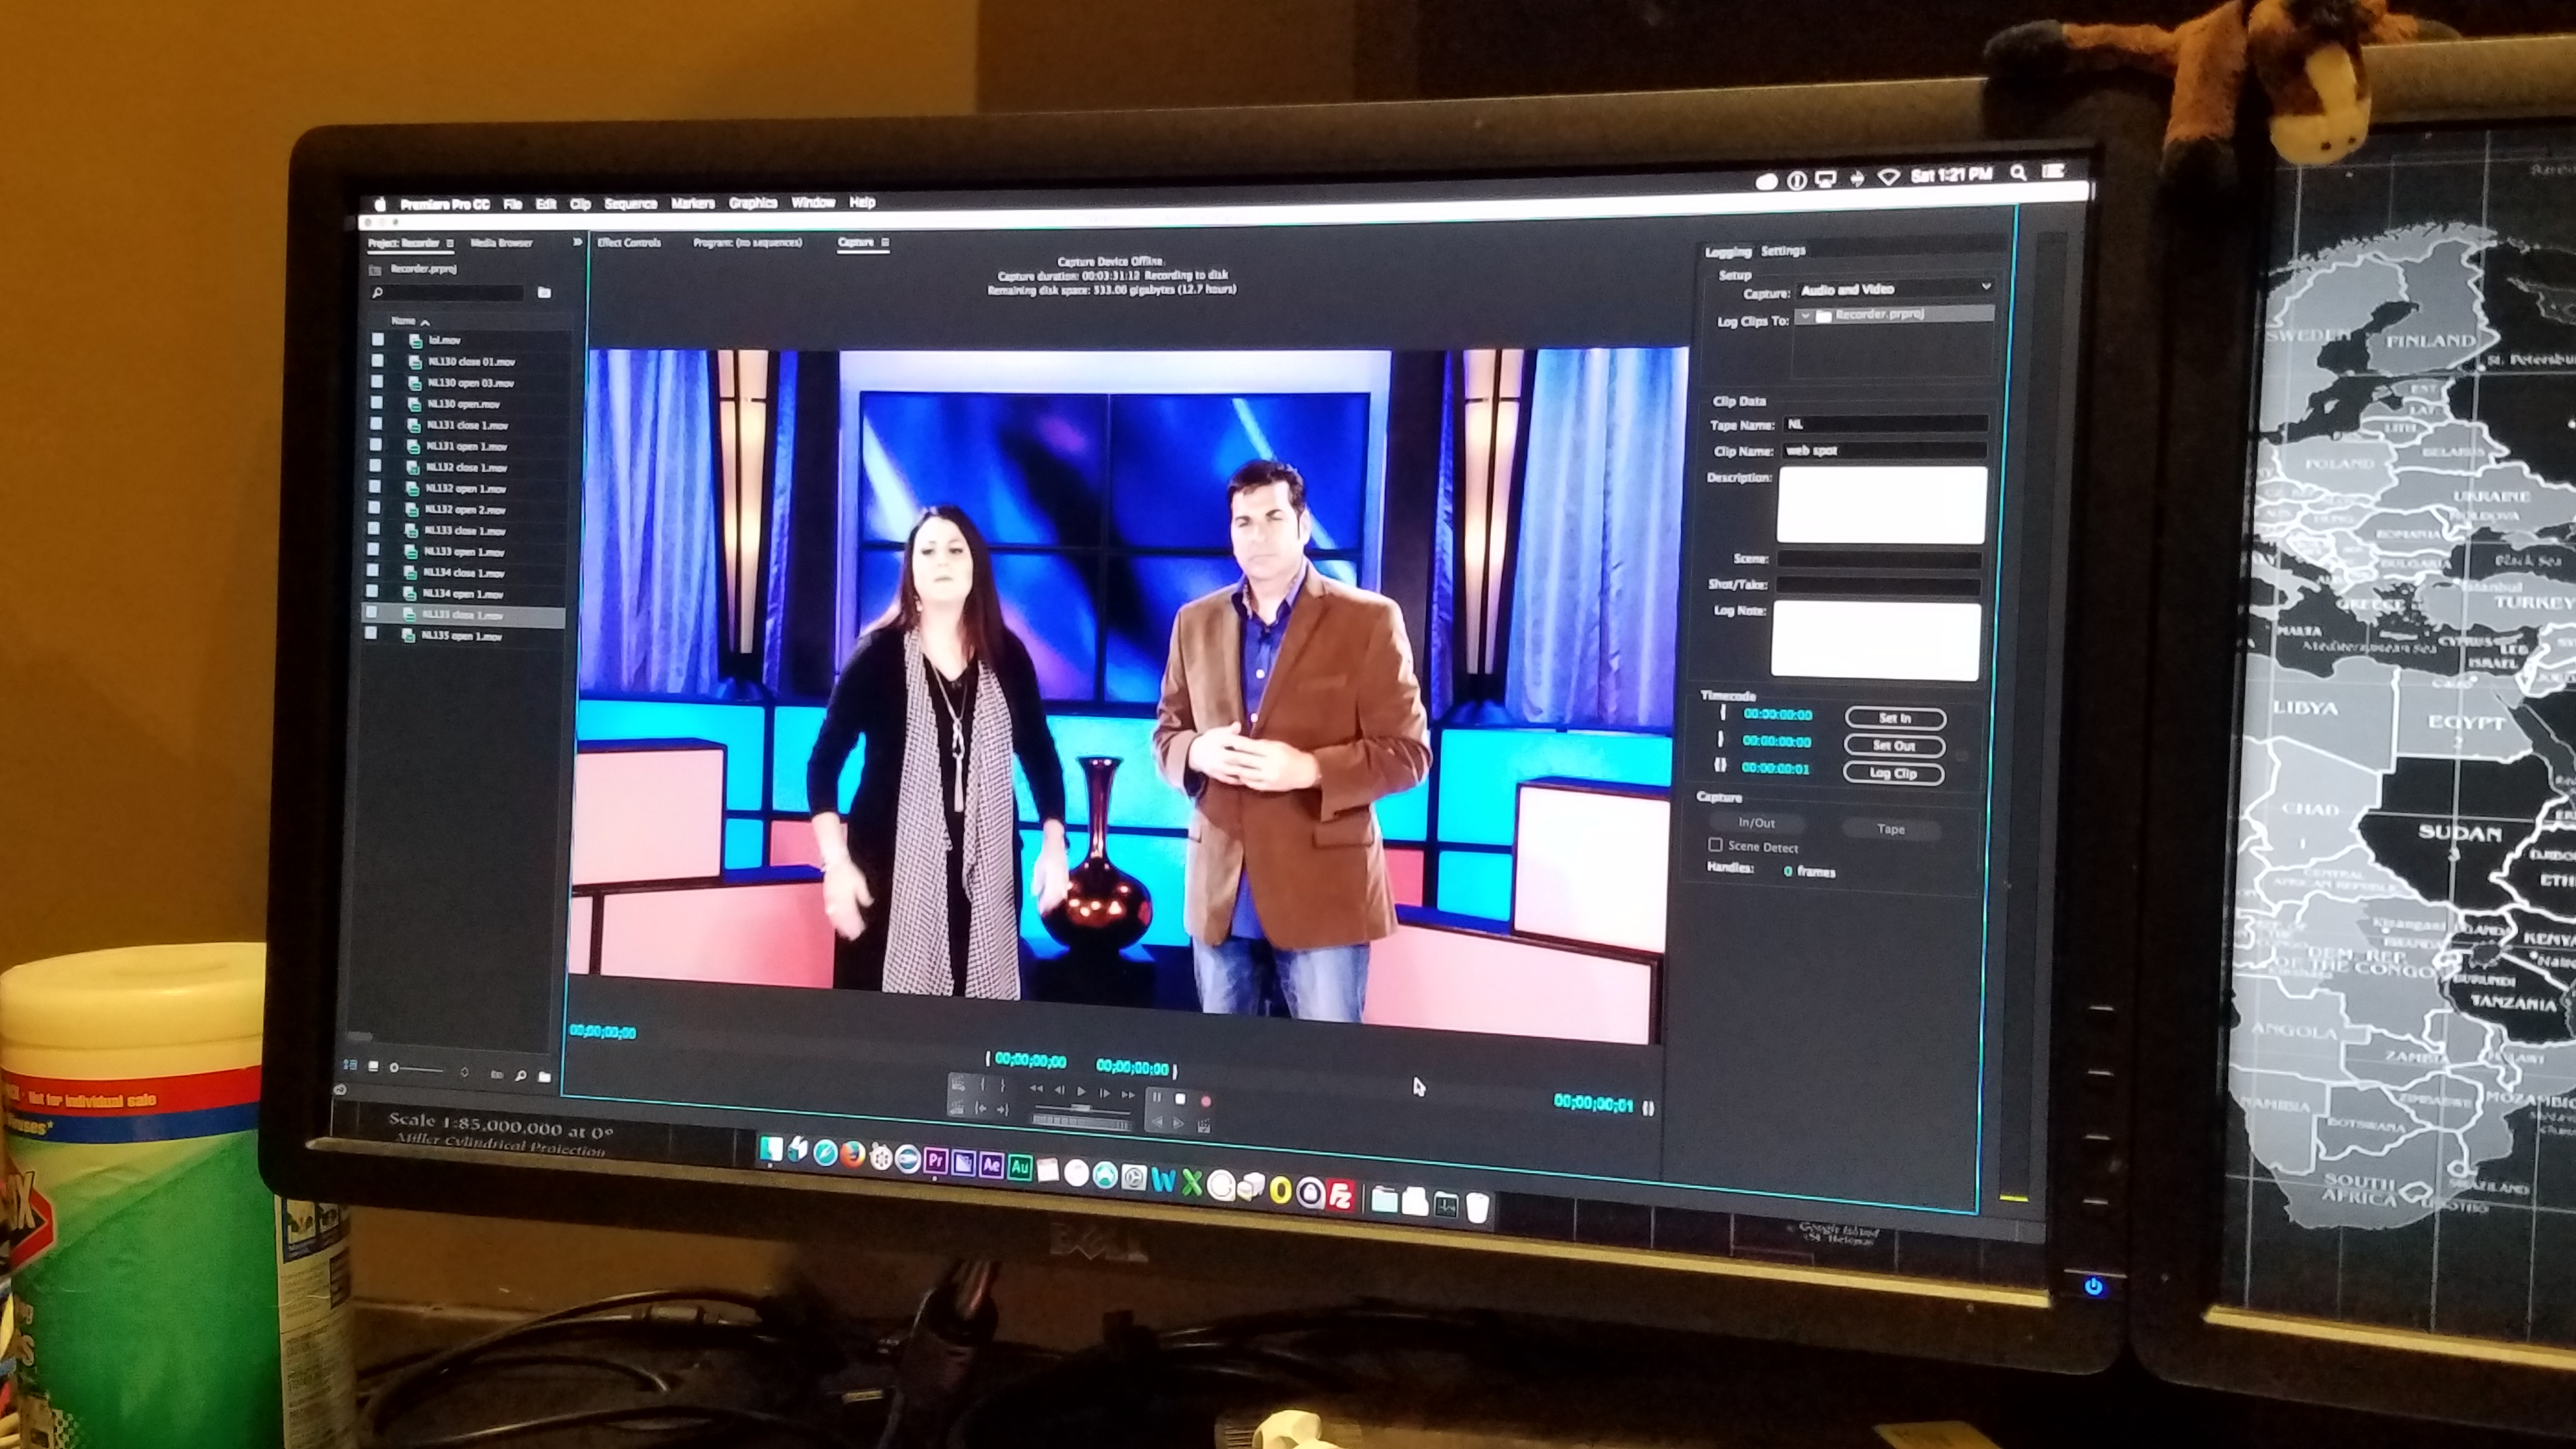Viewport: 2576px width, 1449px height.
Task: Open After Effects from the Dock
Action: pyautogui.click(x=991, y=1165)
